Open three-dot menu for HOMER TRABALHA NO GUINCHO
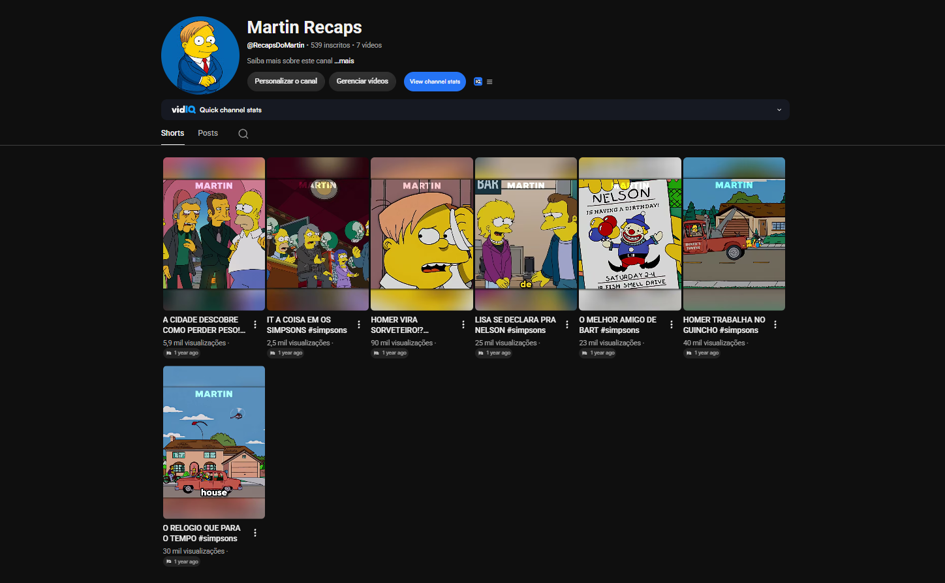 [775, 324]
